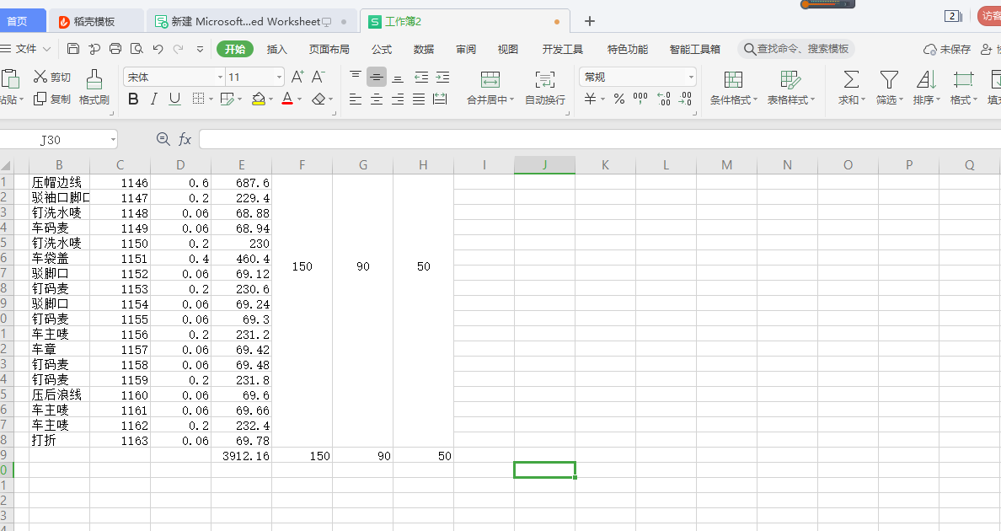Click the Filter (筛选) funnel icon
The height and width of the screenshot is (531, 1001).
(x=889, y=80)
